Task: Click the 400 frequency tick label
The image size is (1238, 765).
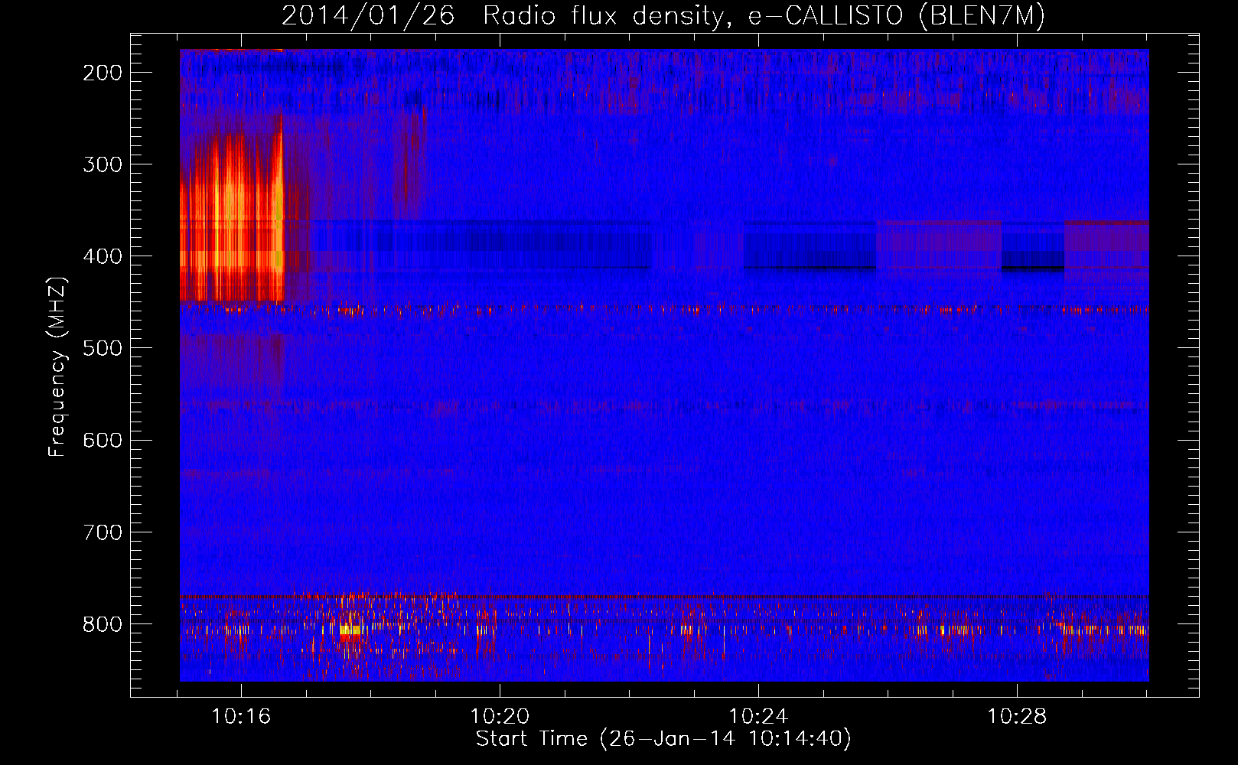Action: pyautogui.click(x=103, y=256)
